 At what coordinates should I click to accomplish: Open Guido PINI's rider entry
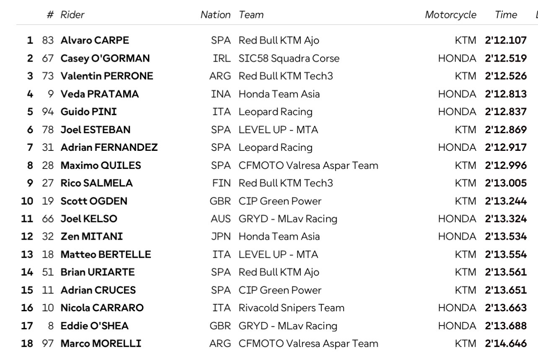88,112
